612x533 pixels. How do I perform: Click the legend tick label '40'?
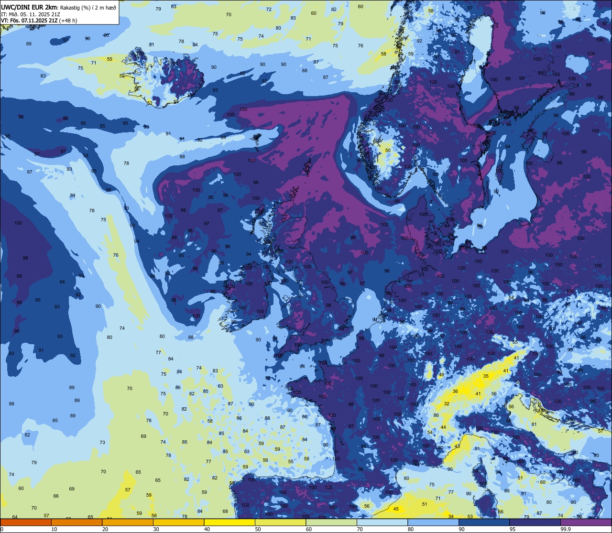[x=207, y=529]
